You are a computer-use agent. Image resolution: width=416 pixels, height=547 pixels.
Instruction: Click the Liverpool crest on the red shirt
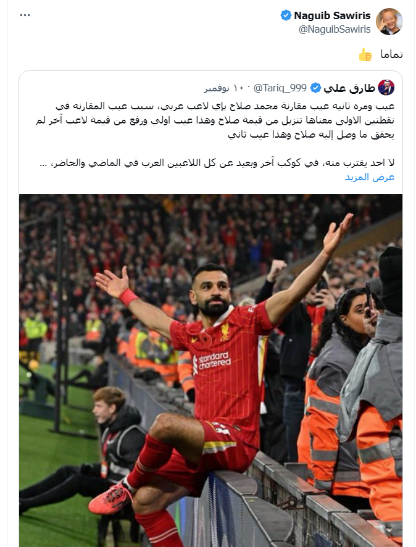(225, 332)
